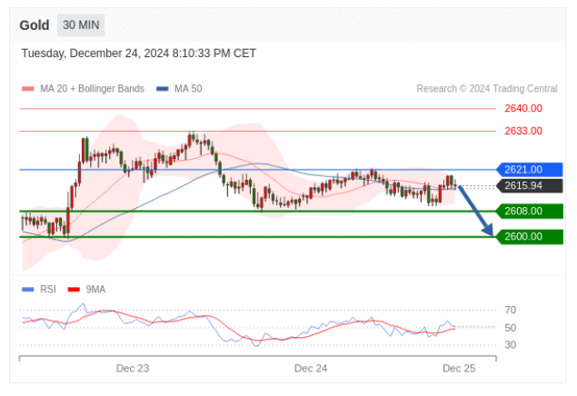Click the 2633.00 resistance price label

click(523, 131)
